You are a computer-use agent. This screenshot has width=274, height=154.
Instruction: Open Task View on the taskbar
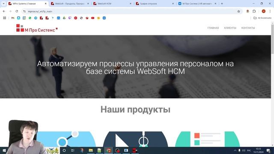pos(73,150)
